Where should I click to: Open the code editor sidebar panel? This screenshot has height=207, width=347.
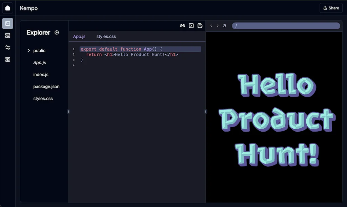point(7,24)
